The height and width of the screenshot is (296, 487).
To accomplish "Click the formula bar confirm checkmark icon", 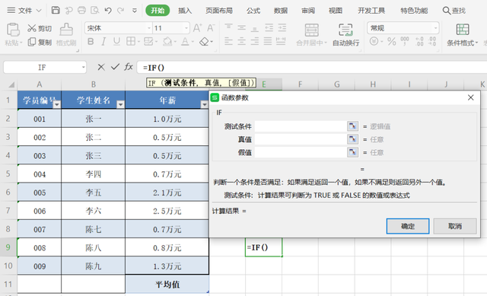I will [115, 67].
